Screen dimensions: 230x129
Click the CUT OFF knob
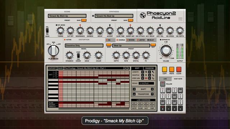pos(70,31)
